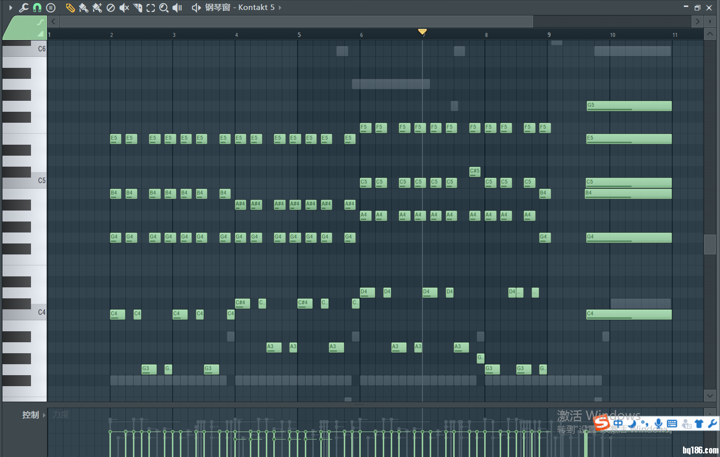Open the Sogou skin shirt icon
This screenshot has height=457, width=720.
700,424
